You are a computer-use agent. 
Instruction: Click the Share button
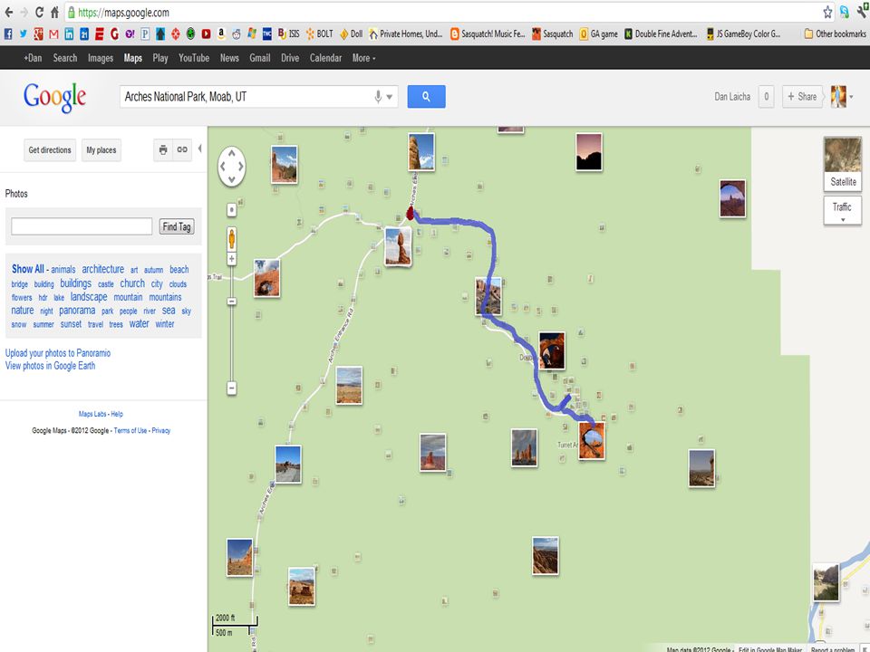coord(802,97)
